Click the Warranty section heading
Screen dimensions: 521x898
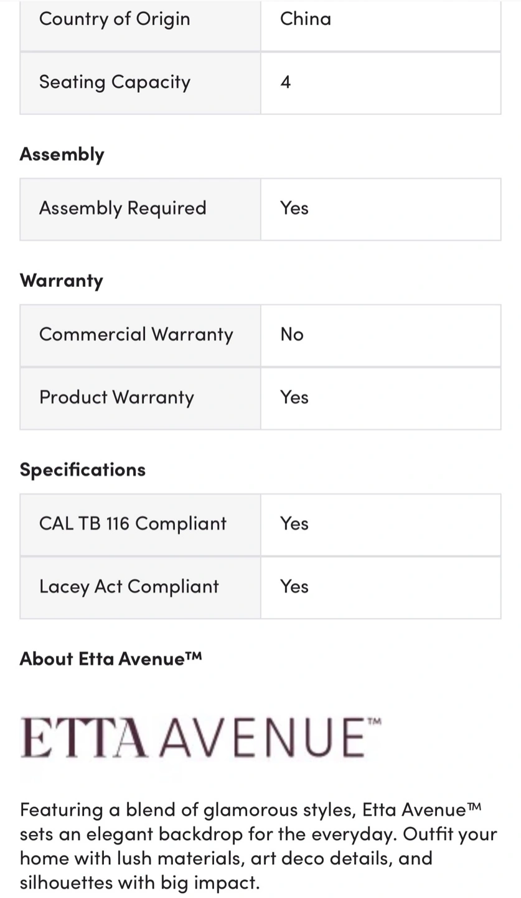[x=62, y=281]
